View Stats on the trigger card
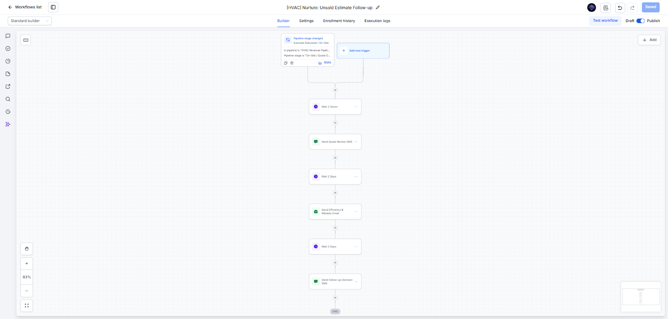Viewport: 668px width, 319px height. (325, 63)
